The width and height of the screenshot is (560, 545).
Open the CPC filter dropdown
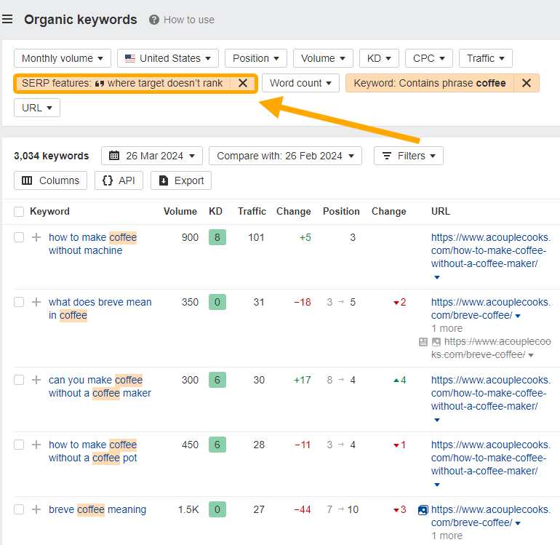click(429, 58)
